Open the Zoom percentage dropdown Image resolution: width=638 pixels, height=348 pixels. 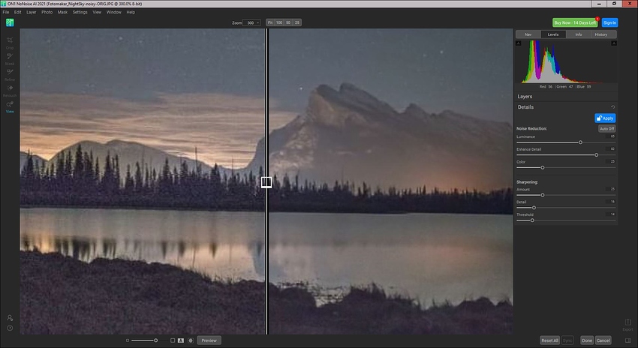[x=251, y=22]
